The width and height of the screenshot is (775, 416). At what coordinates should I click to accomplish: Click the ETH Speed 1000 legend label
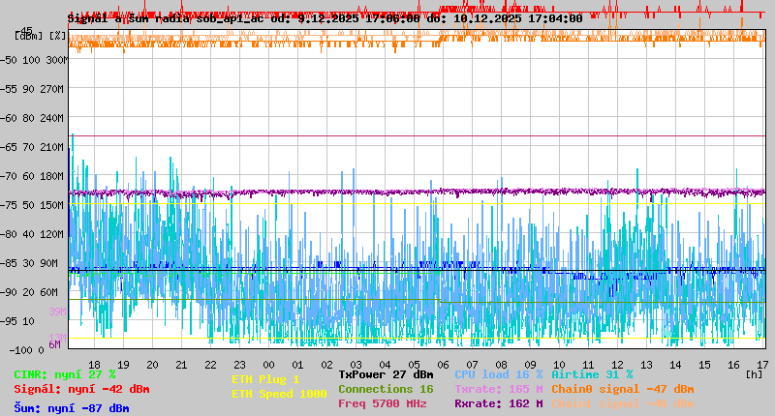coord(279,394)
